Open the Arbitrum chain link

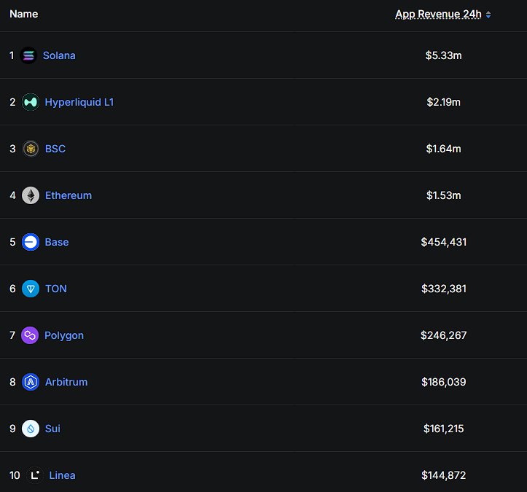click(66, 382)
